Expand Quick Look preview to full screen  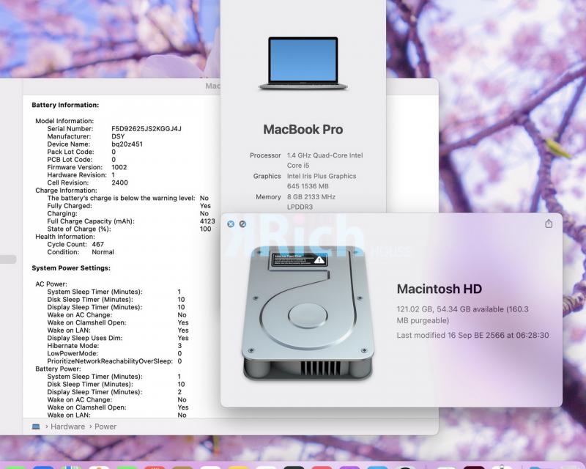(x=242, y=224)
